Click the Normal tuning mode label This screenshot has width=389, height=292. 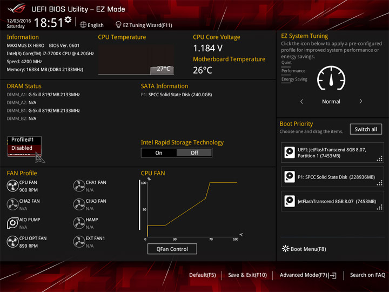coord(331,101)
